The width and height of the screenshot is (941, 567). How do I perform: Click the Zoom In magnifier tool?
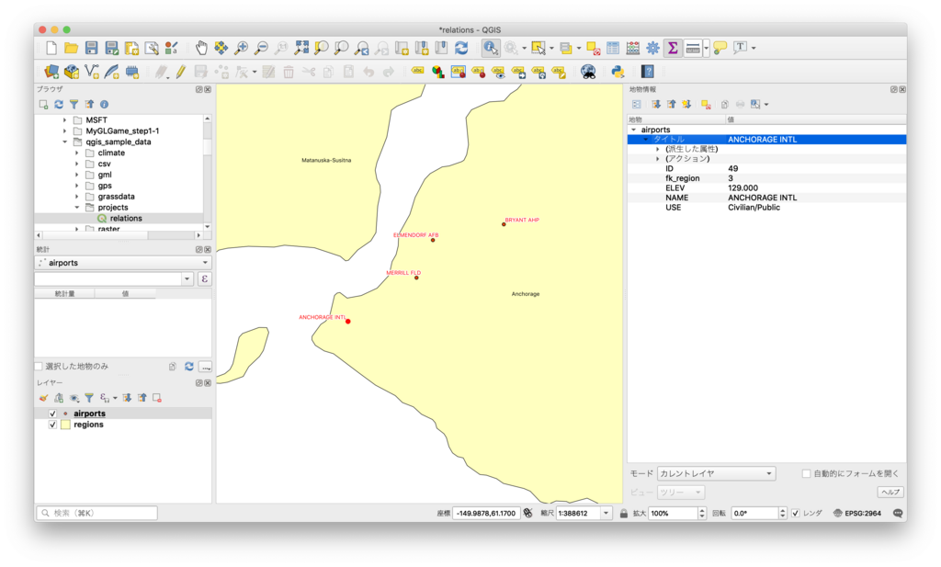pos(242,48)
